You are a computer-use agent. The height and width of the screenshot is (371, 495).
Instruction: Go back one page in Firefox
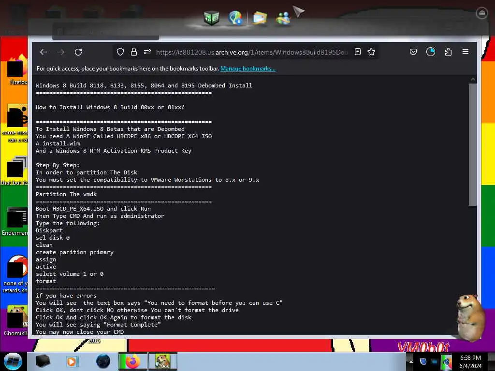point(44,52)
